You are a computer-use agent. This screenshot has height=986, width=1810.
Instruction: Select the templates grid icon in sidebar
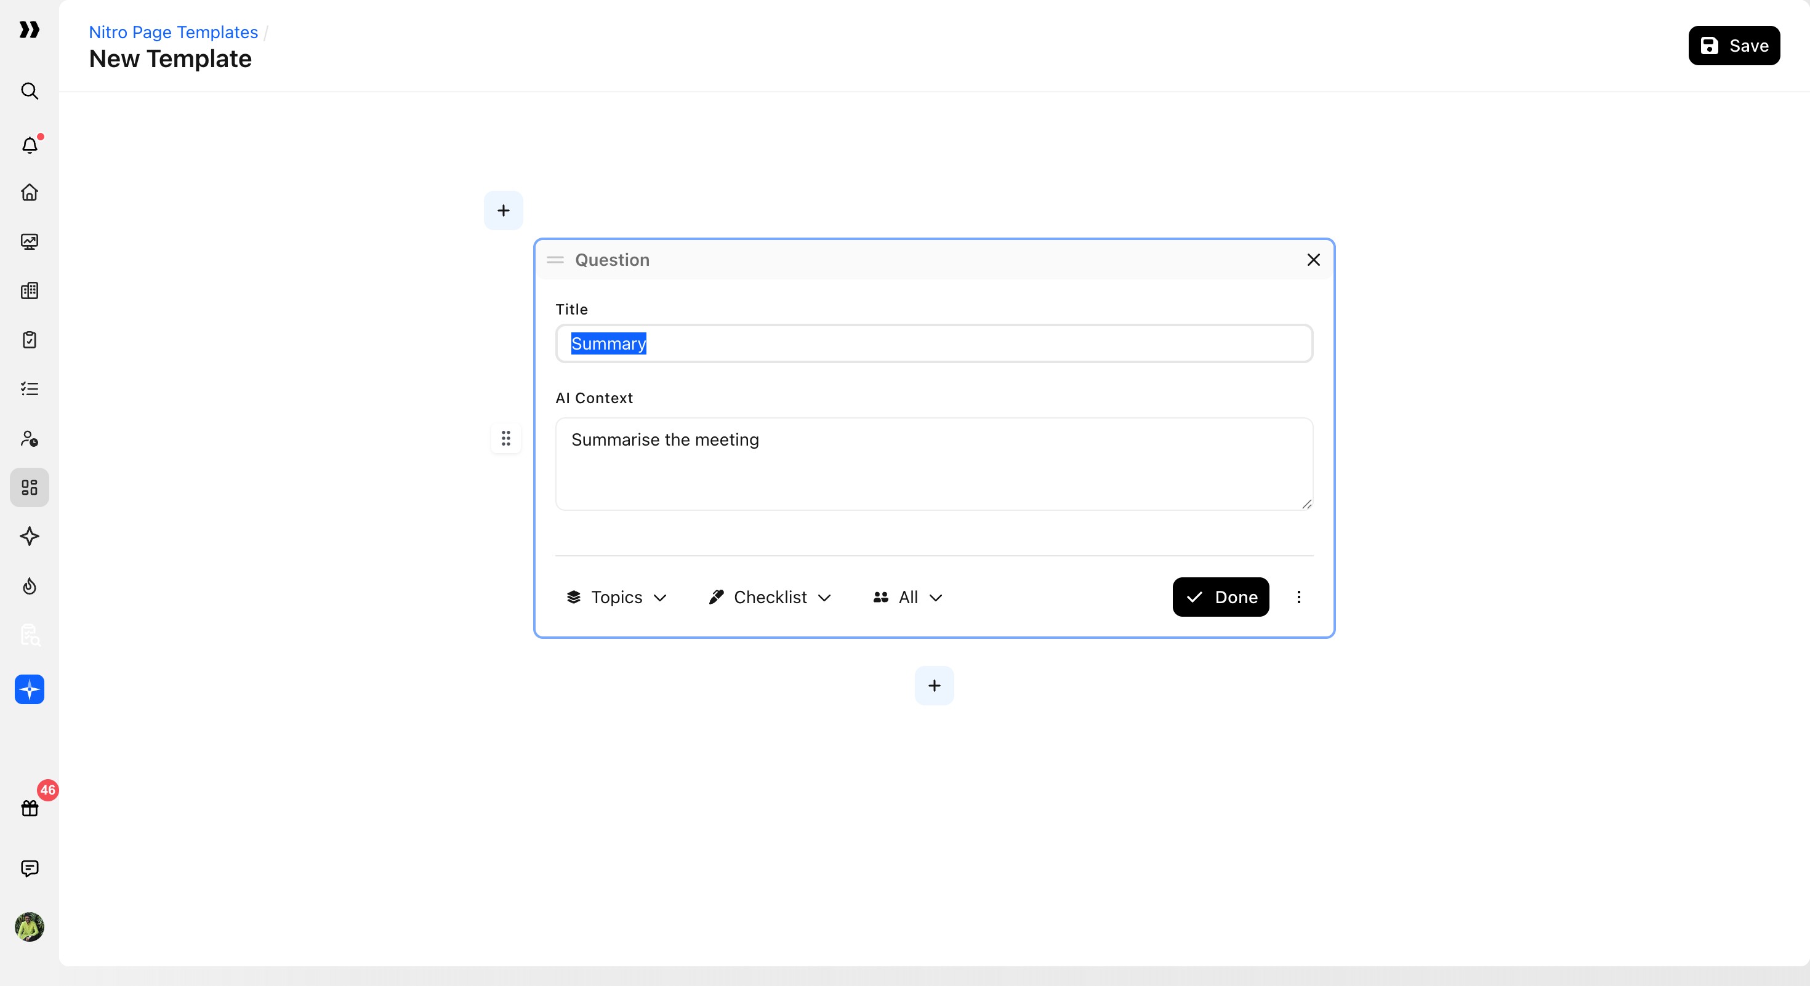[x=29, y=487]
